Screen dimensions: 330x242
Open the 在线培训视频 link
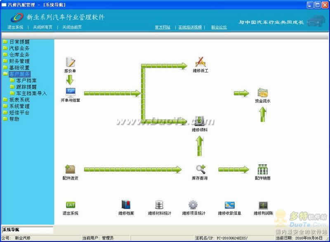tap(190, 27)
